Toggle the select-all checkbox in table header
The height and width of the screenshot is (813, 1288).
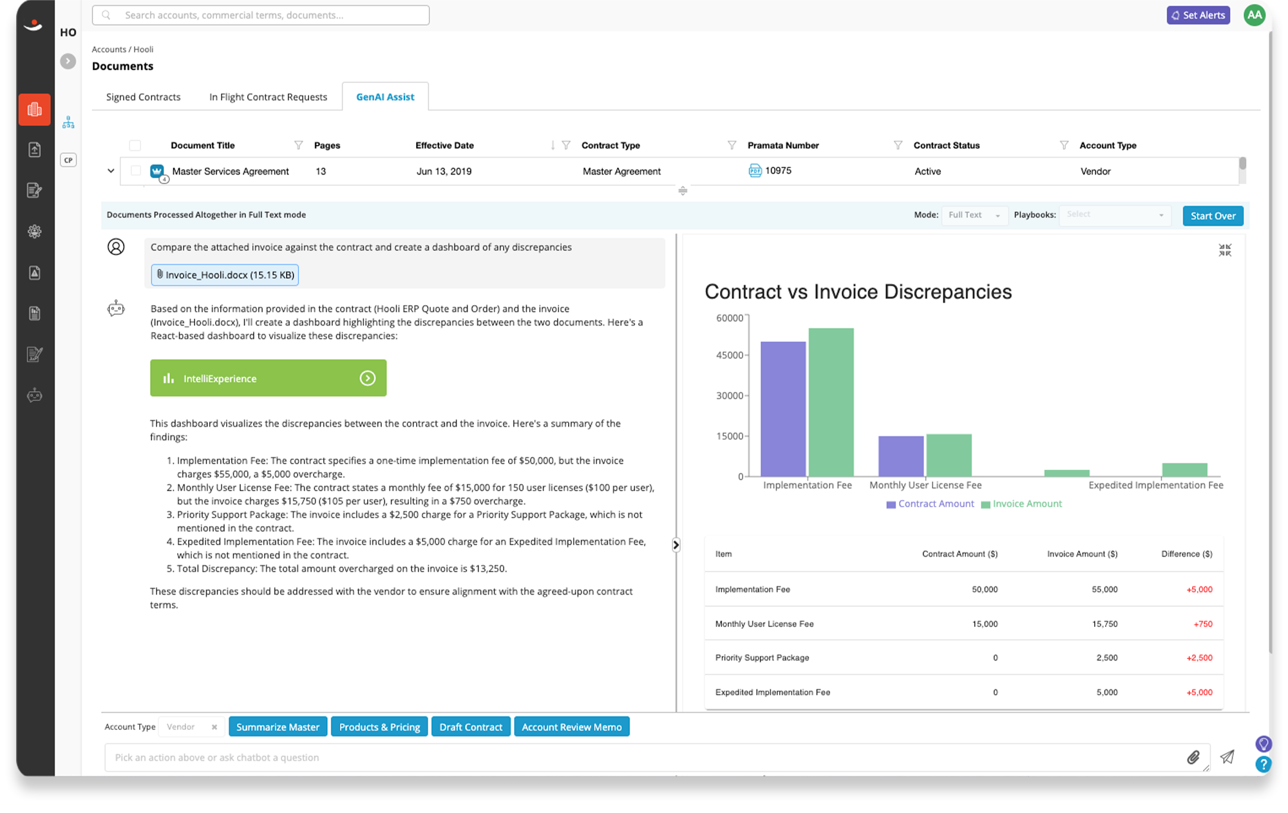coord(135,145)
